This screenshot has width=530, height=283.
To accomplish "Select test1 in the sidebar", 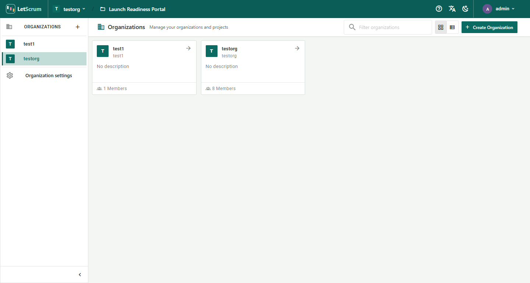I will (44, 44).
